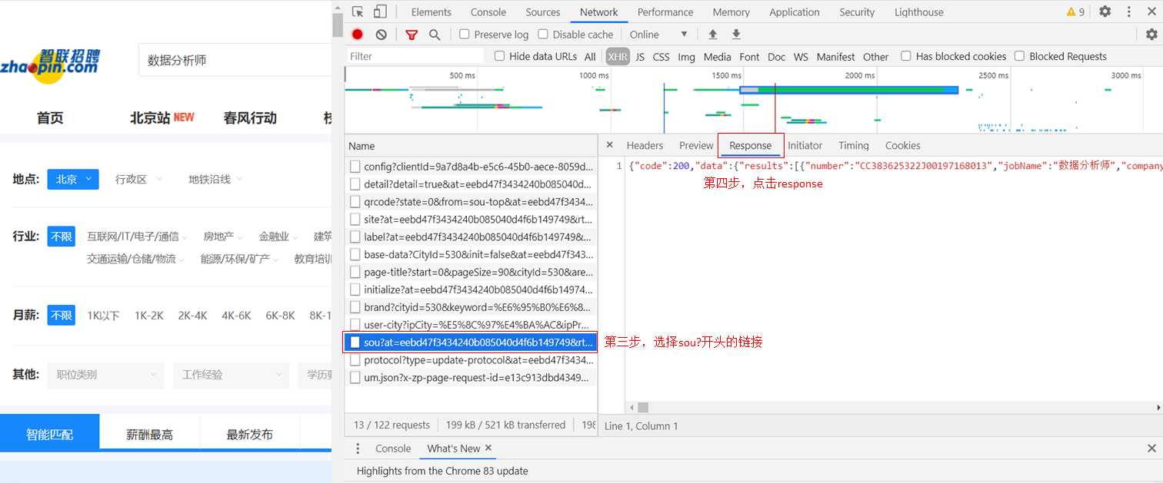Open the network filter funnel icon
Image resolution: width=1163 pixels, height=483 pixels.
click(411, 34)
